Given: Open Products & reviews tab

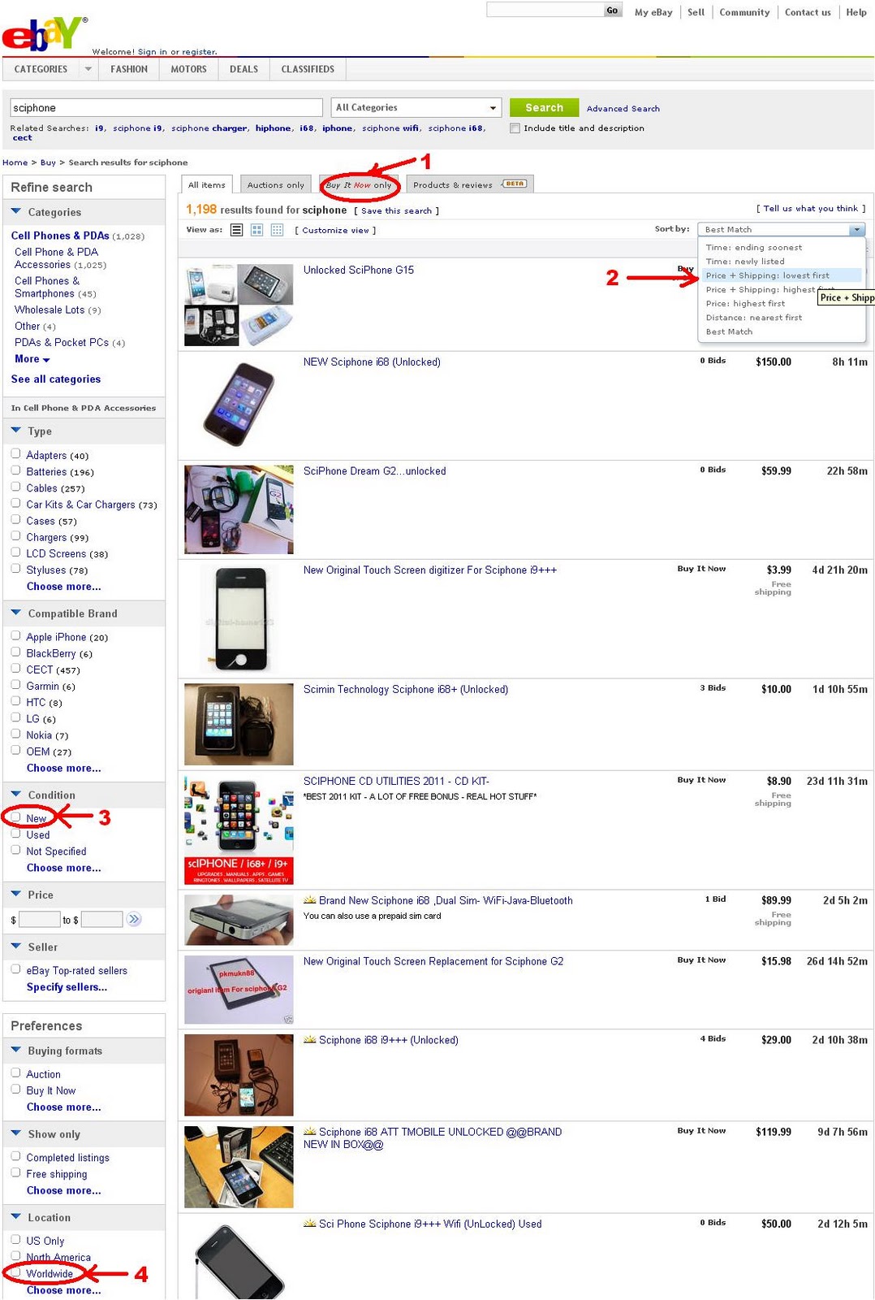Looking at the screenshot, I should point(470,184).
